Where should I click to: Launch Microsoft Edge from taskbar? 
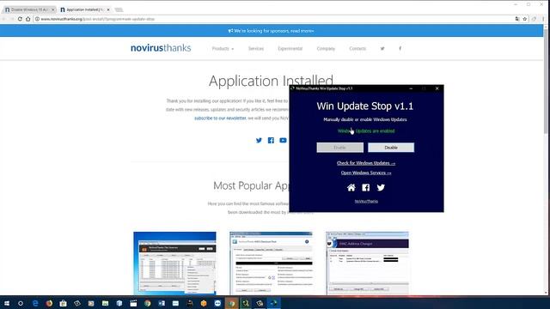[x=35, y=303]
